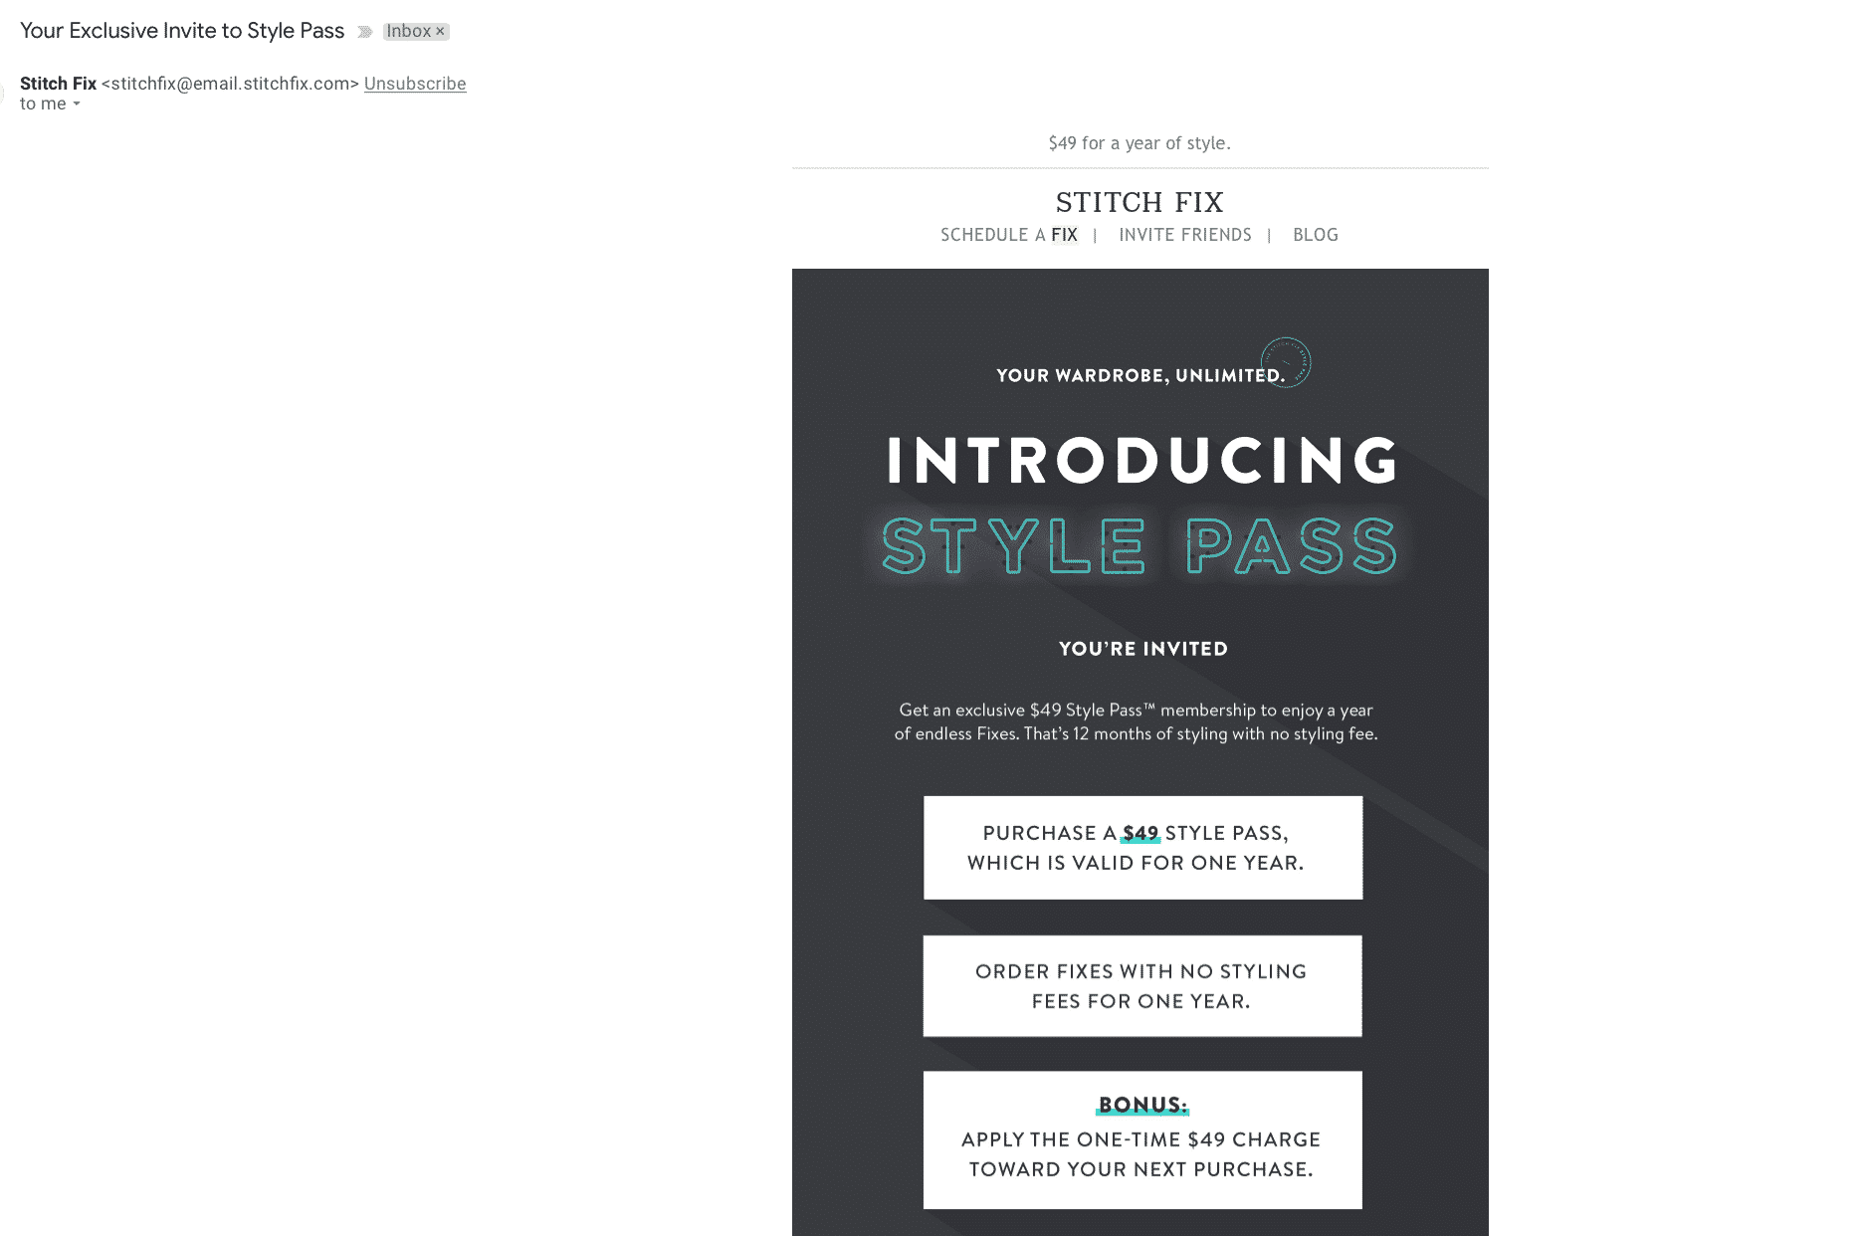This screenshot has height=1236, width=1865.
Task: Click the stitchfix@email.stitchfix.com sender address
Action: pyautogui.click(x=230, y=84)
